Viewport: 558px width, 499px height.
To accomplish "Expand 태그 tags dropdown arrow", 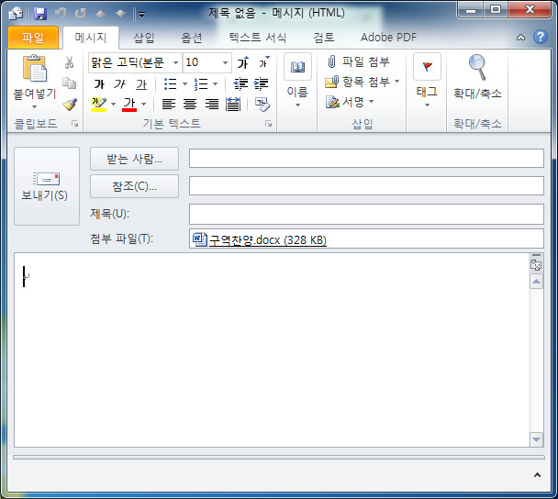I will [427, 105].
